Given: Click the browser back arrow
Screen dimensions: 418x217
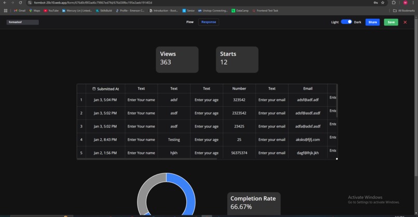Looking at the screenshot, I should [x=5, y=3].
